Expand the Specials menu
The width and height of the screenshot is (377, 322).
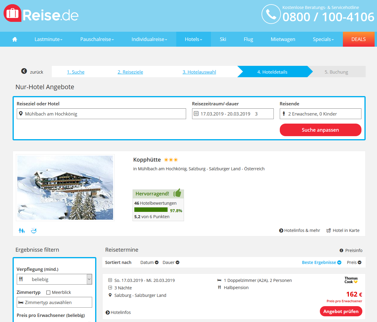pyautogui.click(x=323, y=39)
